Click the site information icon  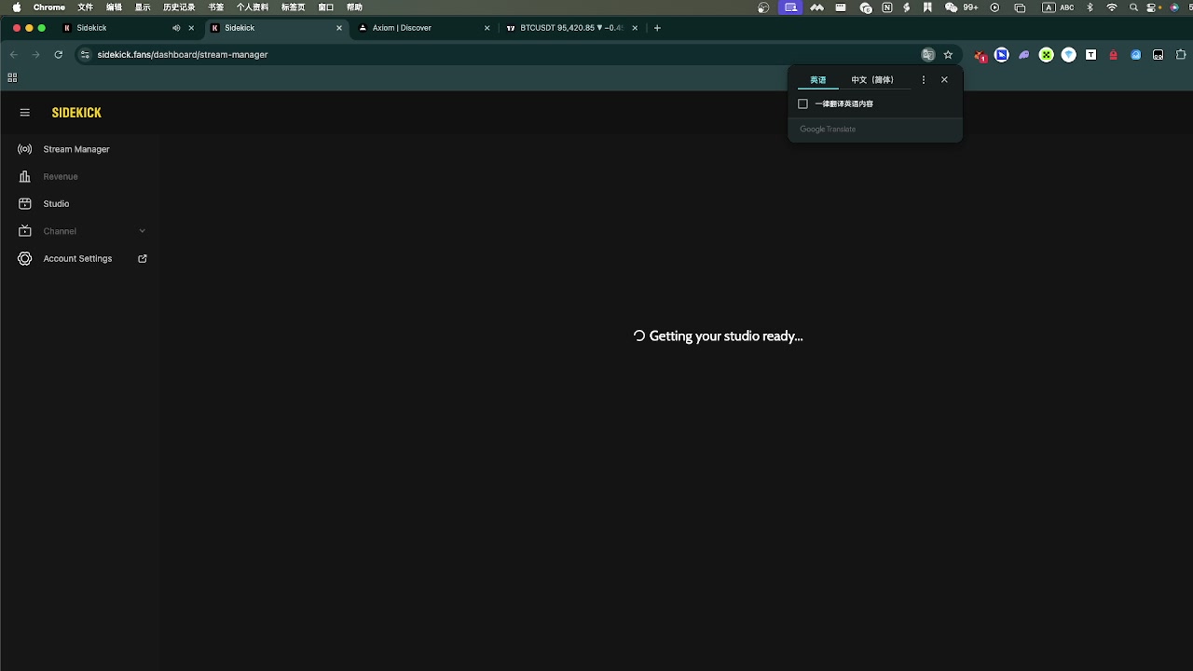coord(85,55)
